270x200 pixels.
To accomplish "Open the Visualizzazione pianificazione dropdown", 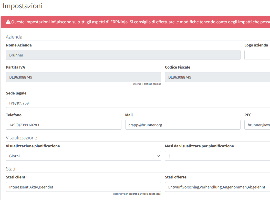I will 84,156.
